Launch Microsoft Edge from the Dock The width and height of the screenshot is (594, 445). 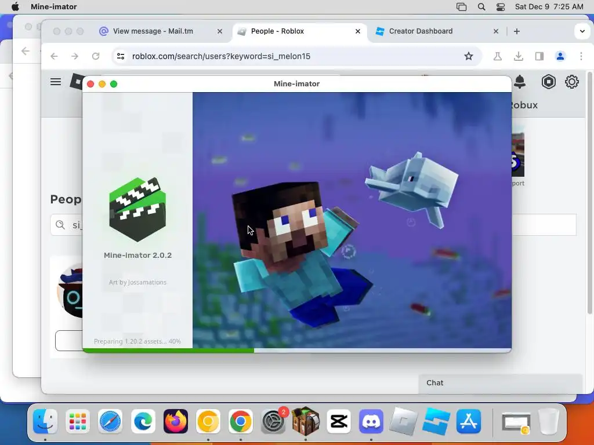coord(143,421)
